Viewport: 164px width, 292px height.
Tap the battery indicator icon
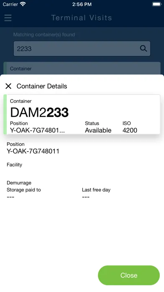[157, 4]
